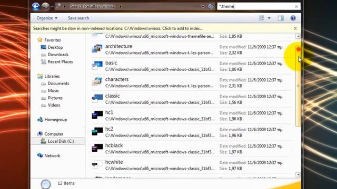This screenshot has height=189, width=337.
Task: Click the characters theme file icon
Action: pos(97,82)
